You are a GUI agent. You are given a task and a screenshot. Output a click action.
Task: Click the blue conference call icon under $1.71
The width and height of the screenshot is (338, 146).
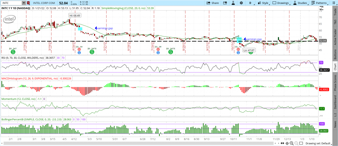(238, 52)
